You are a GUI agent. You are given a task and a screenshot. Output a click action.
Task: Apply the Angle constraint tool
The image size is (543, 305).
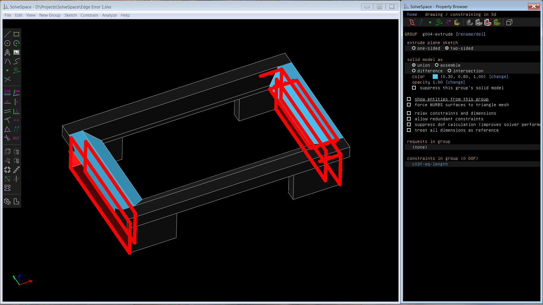(x=16, y=93)
